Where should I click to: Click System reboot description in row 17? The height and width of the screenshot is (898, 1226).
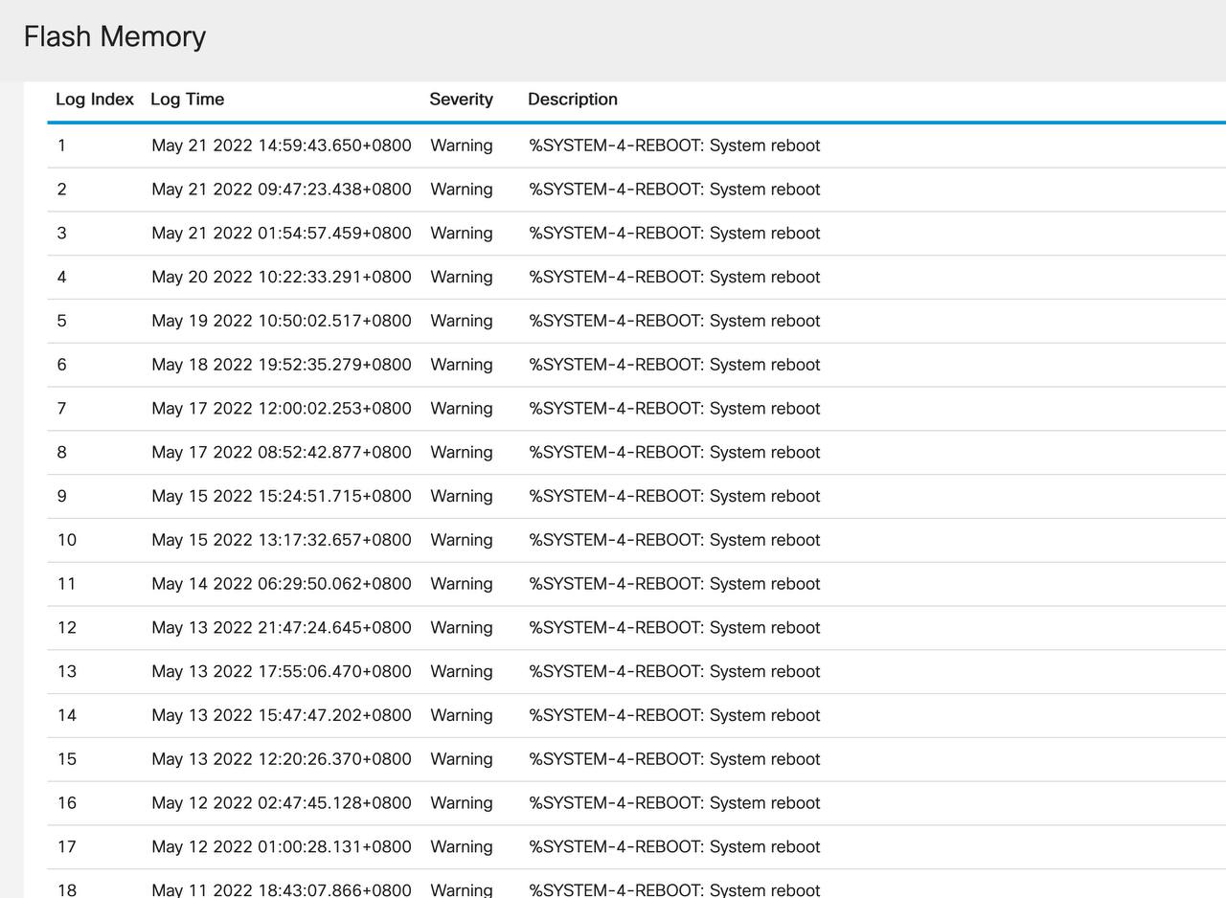click(674, 847)
